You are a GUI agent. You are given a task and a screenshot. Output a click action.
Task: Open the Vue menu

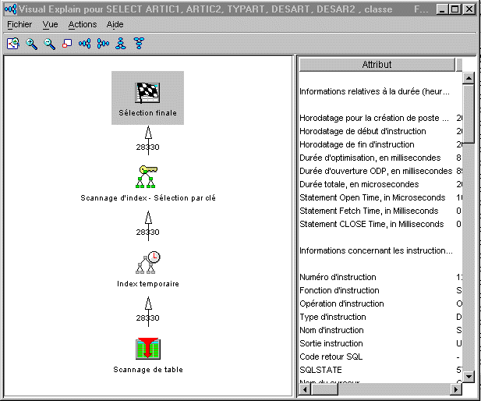tap(50, 24)
